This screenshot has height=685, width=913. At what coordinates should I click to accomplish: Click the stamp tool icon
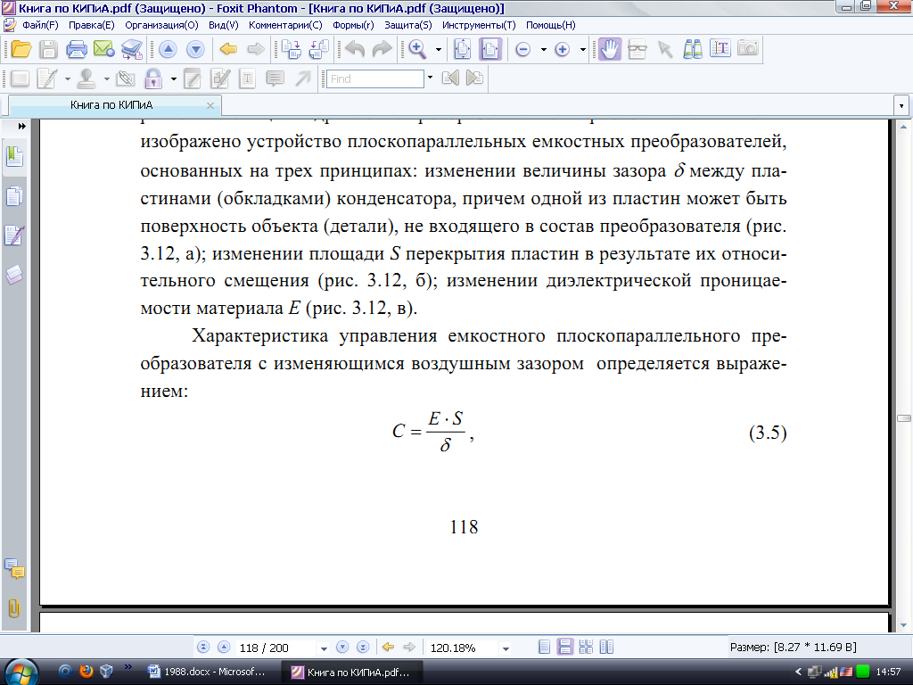pyautogui.click(x=86, y=78)
